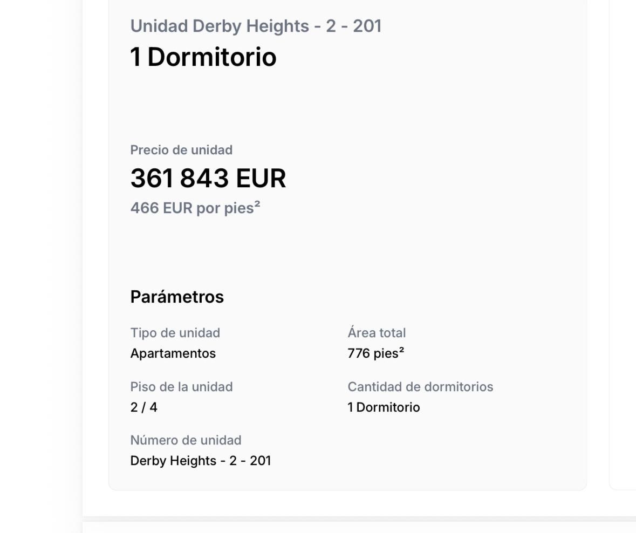Click '466 EUR por pies²' price text
636x533 pixels.
195,208
